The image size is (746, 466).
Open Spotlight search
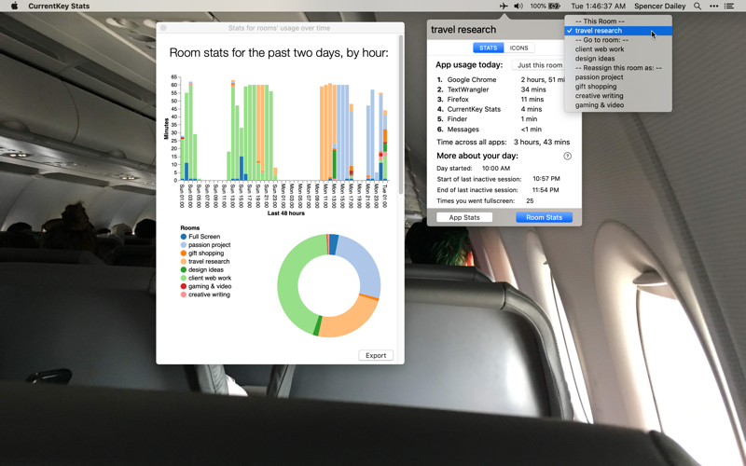pyautogui.click(x=697, y=6)
